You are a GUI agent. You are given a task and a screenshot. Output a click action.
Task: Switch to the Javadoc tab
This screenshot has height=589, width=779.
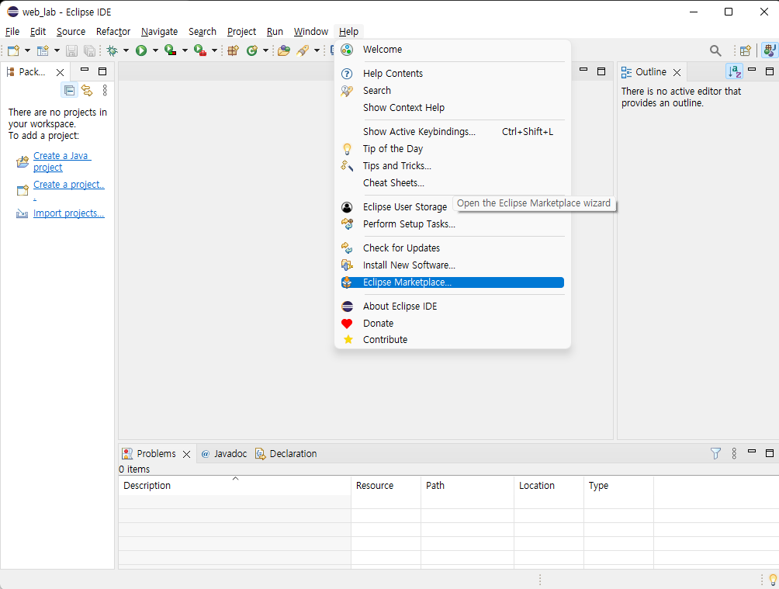tap(224, 454)
